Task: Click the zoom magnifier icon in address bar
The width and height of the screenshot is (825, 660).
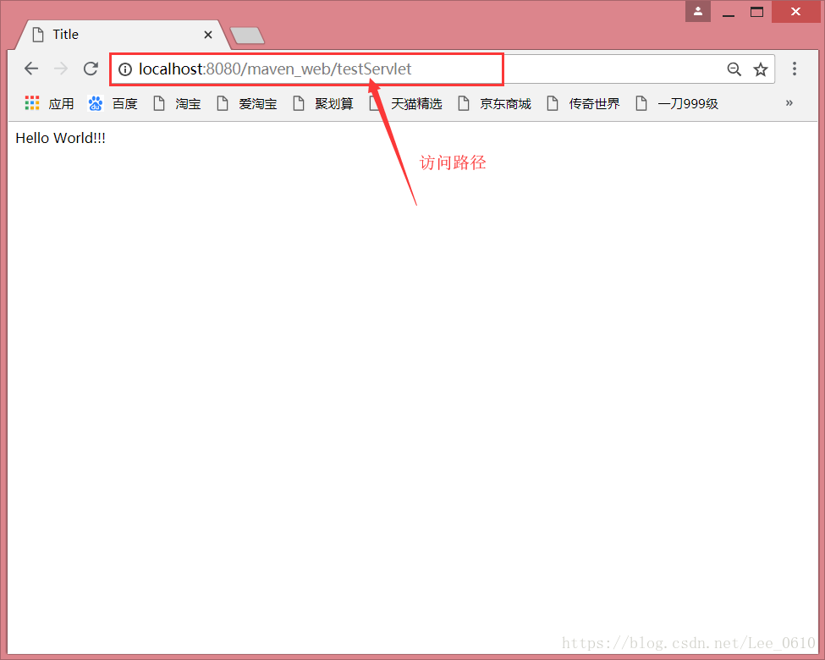Action: coord(734,69)
